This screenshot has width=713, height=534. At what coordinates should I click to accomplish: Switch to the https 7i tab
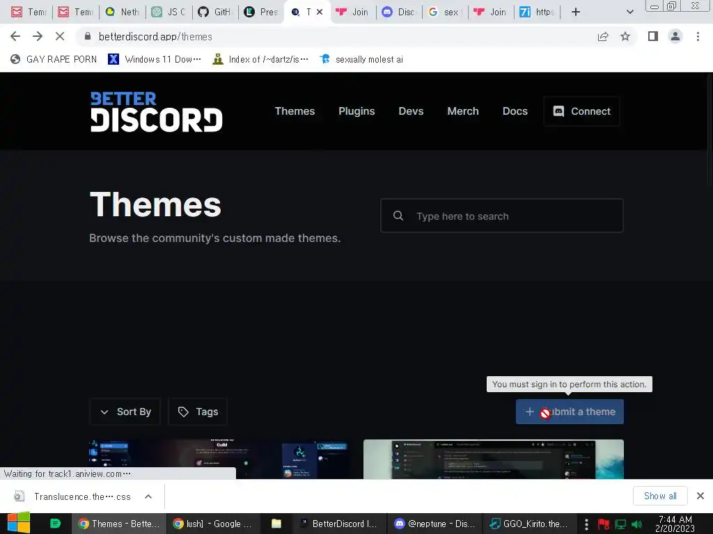click(537, 12)
